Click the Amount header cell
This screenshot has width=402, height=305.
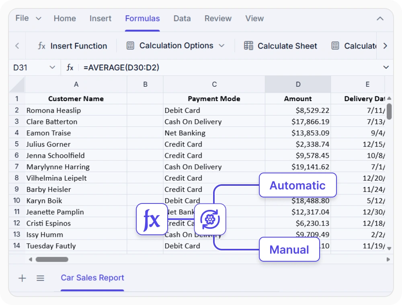[x=298, y=99]
